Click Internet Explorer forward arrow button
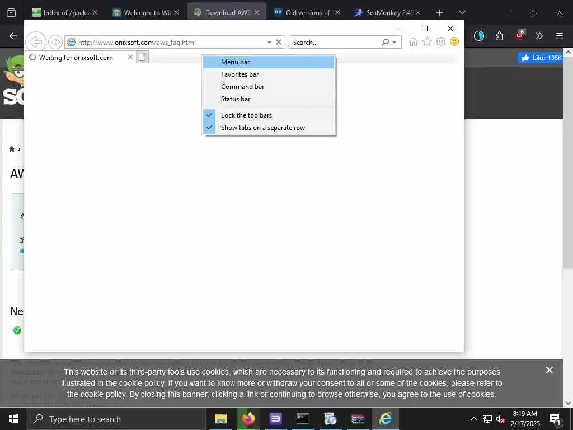 55,42
